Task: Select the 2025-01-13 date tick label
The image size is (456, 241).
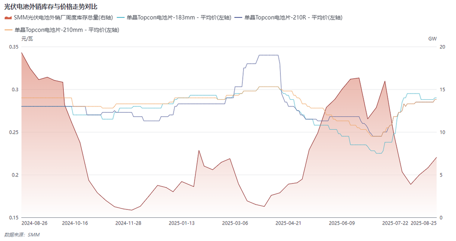Action: pos(182,223)
